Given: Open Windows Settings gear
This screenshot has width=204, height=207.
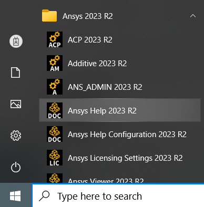Looking at the screenshot, I should (16, 136).
